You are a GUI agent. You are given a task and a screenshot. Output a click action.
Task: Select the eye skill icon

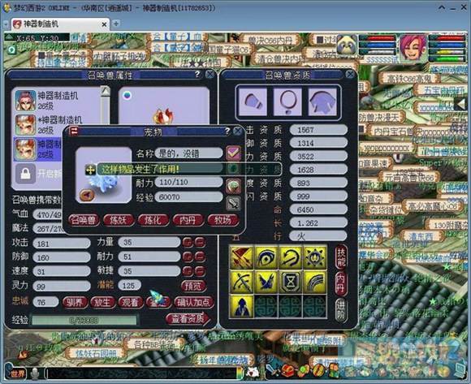click(x=266, y=257)
